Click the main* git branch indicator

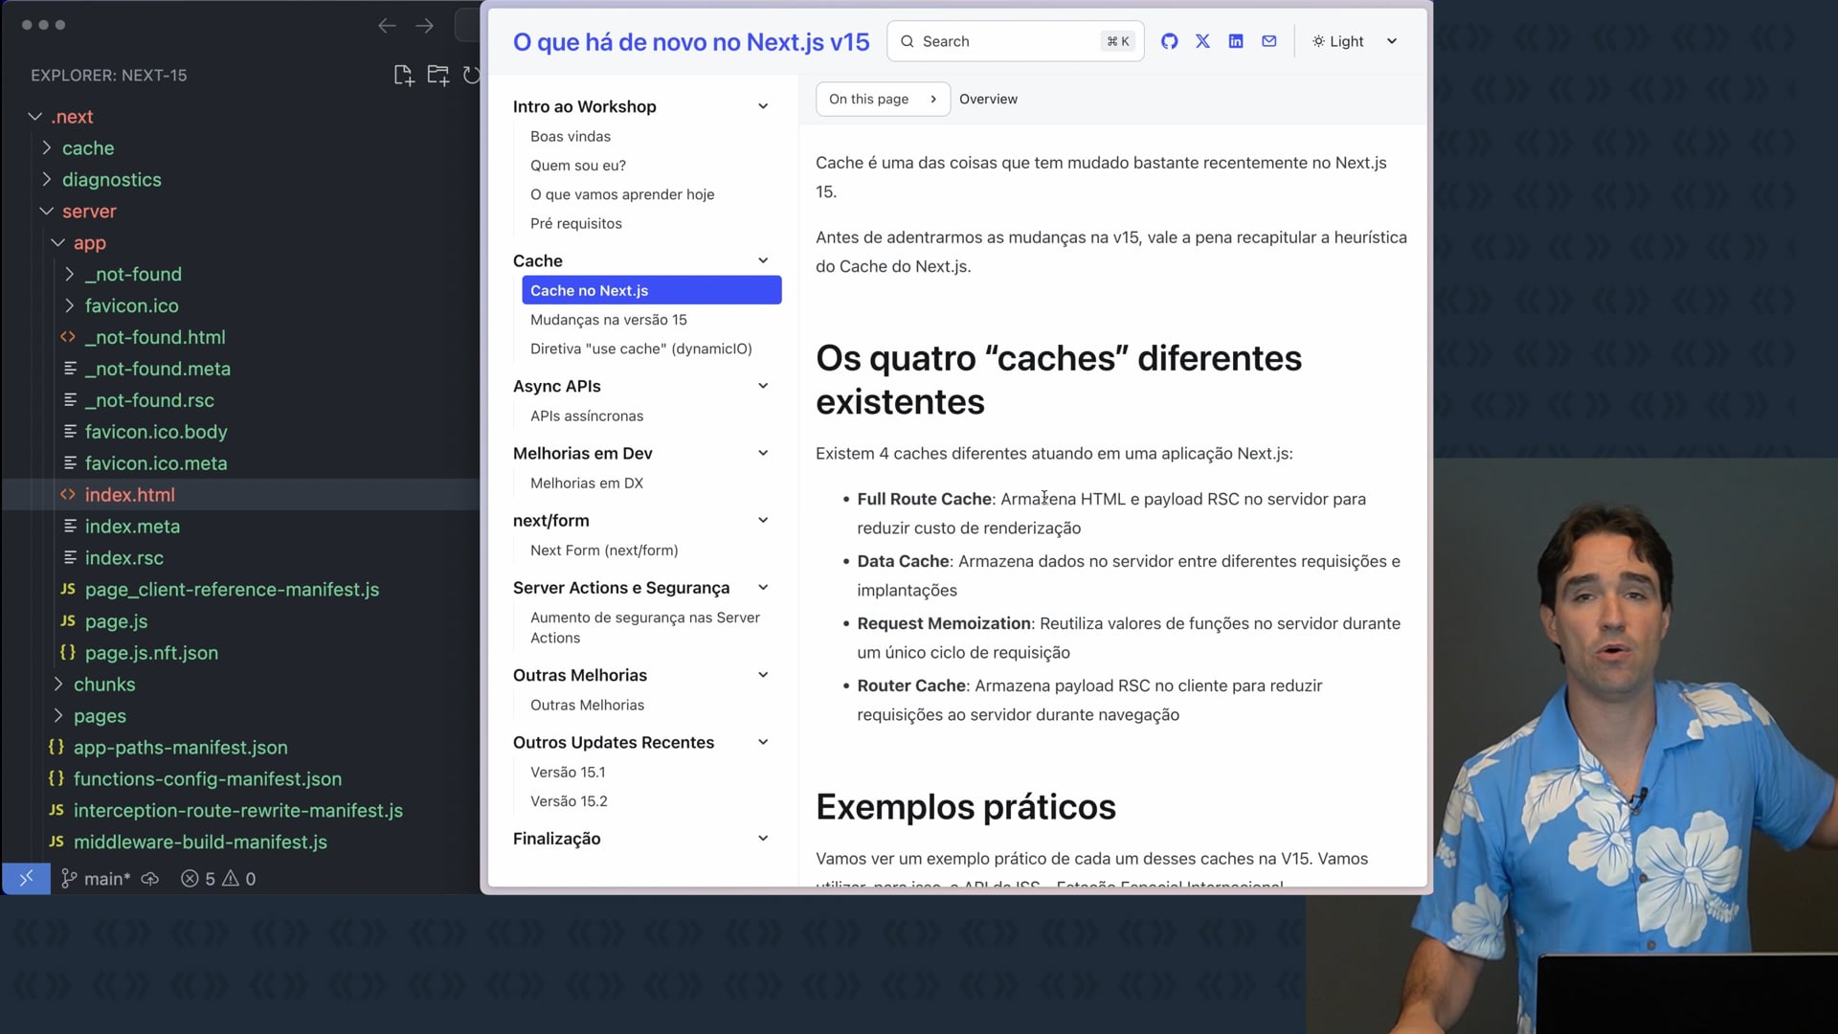pyautogui.click(x=97, y=879)
